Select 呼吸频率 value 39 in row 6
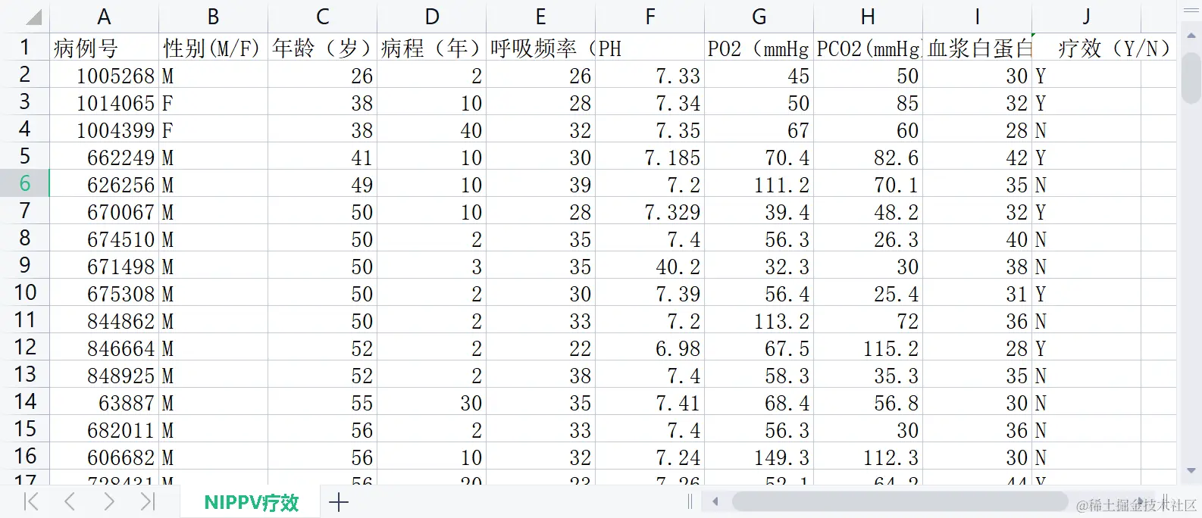Screen dimensions: 1202x518 coord(541,184)
